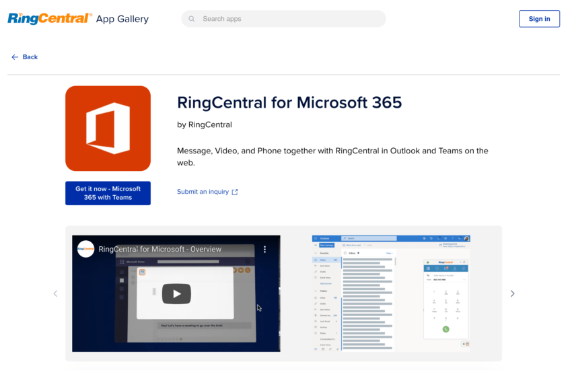
Task: Type in the Search apps field
Action: [289, 19]
